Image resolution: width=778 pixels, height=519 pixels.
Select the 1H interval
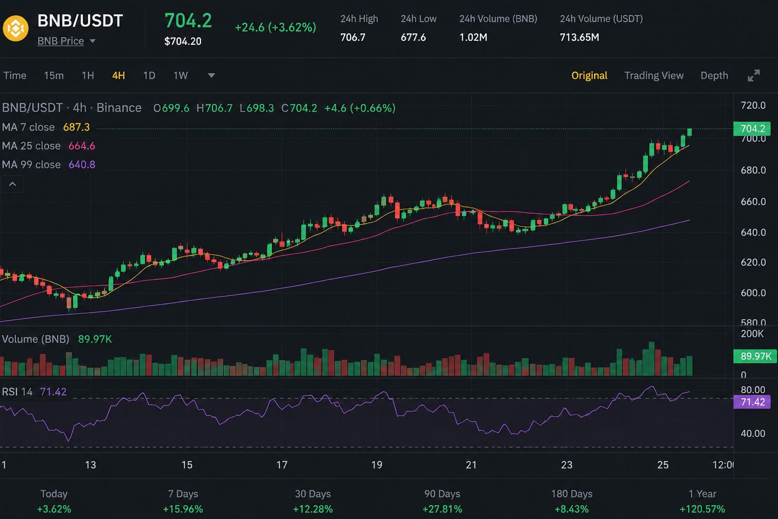tap(88, 76)
